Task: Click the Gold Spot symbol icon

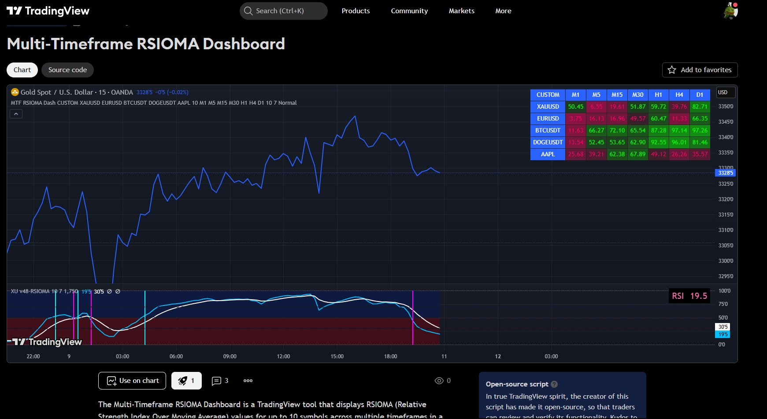Action: (x=15, y=92)
